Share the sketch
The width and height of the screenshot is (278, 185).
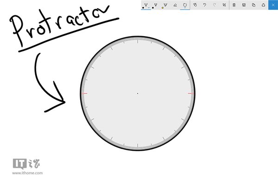pyautogui.click(x=264, y=5)
